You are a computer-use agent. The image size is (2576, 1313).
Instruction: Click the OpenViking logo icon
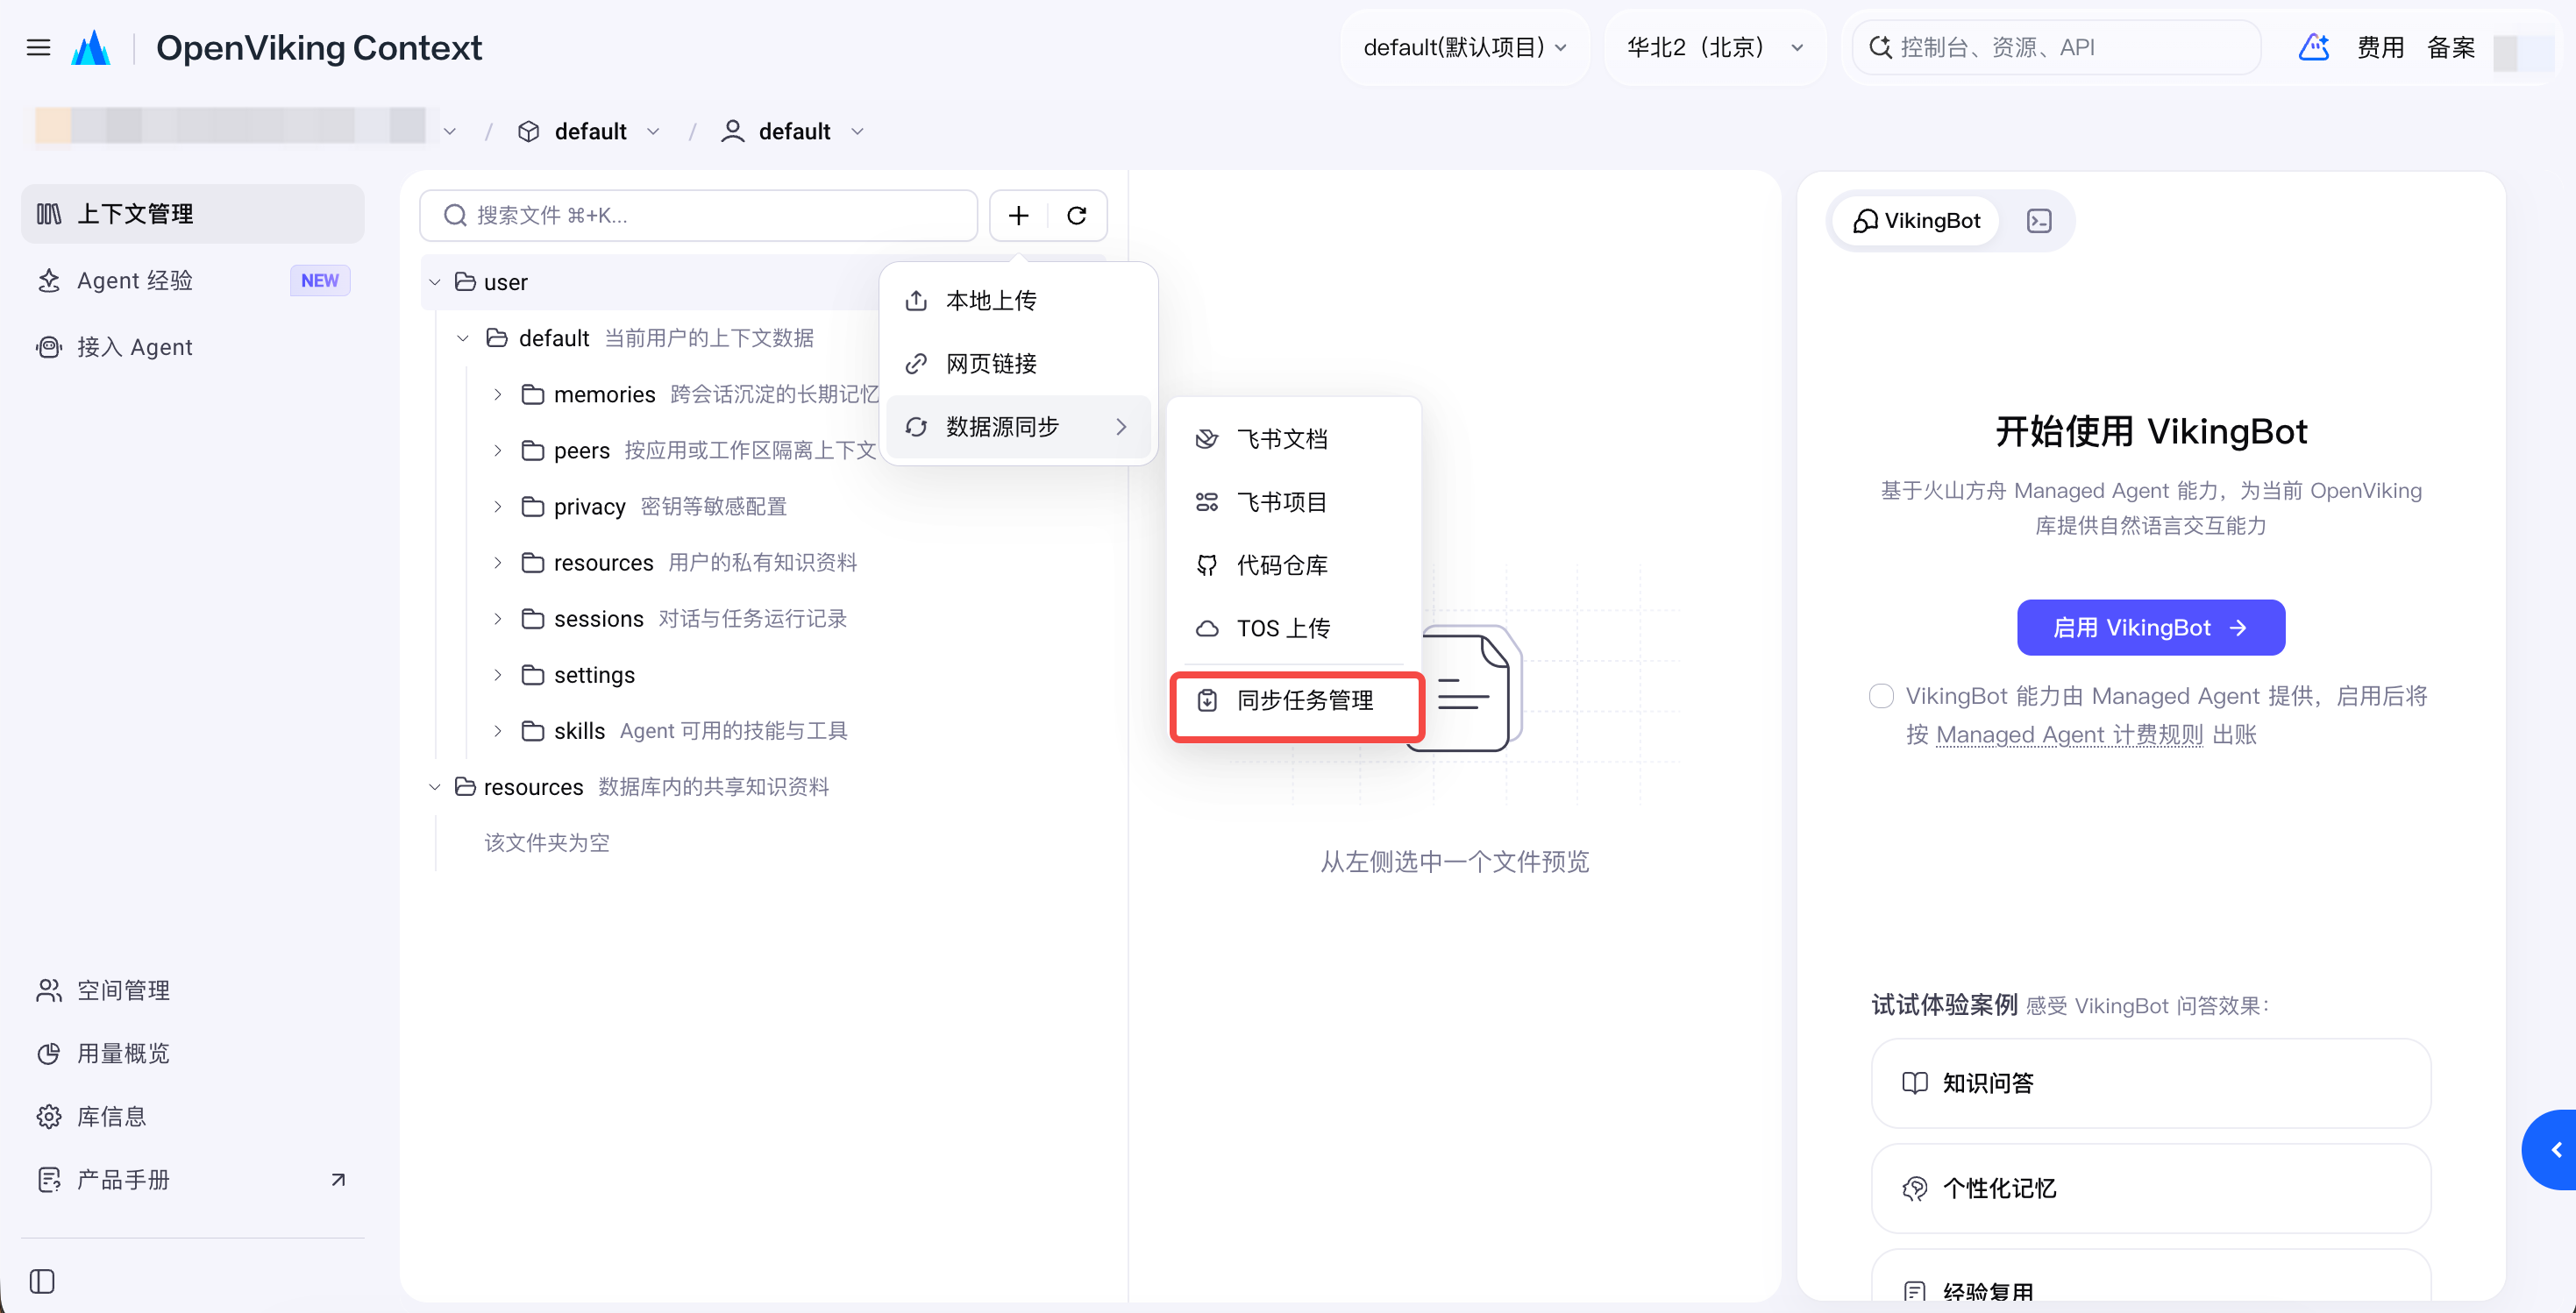pos(91,47)
